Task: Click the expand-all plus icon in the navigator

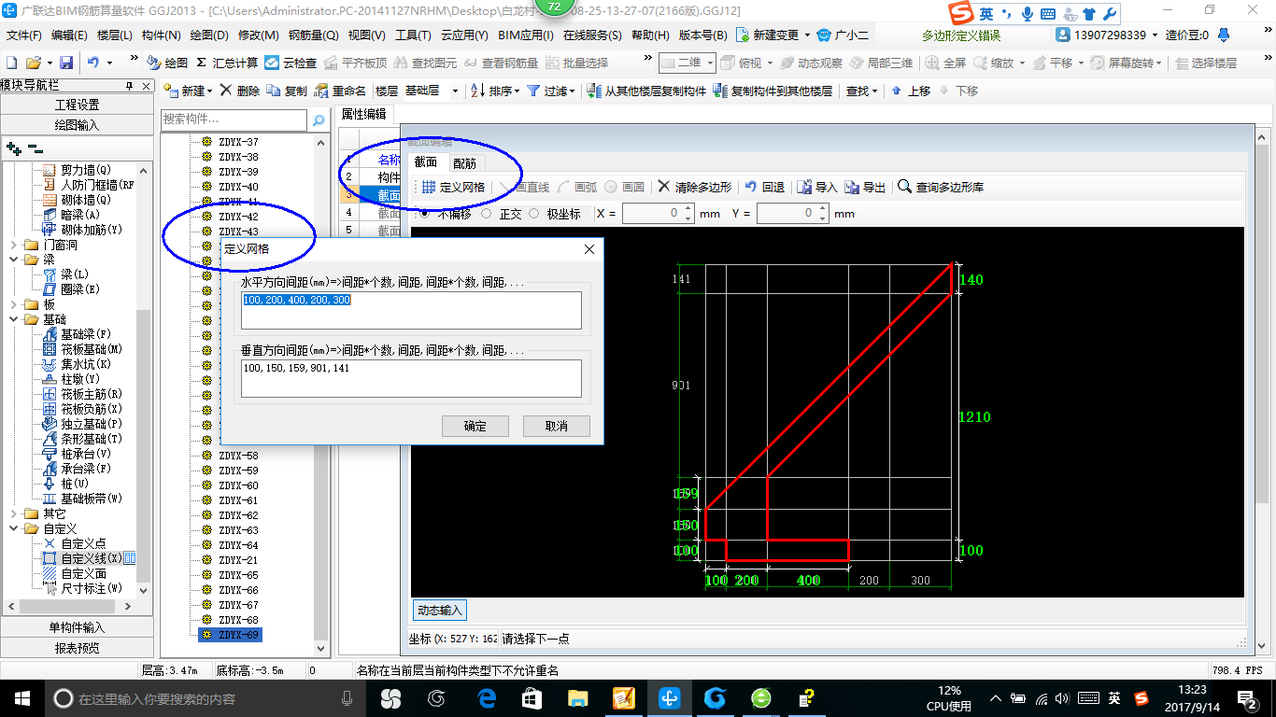Action: click(14, 148)
